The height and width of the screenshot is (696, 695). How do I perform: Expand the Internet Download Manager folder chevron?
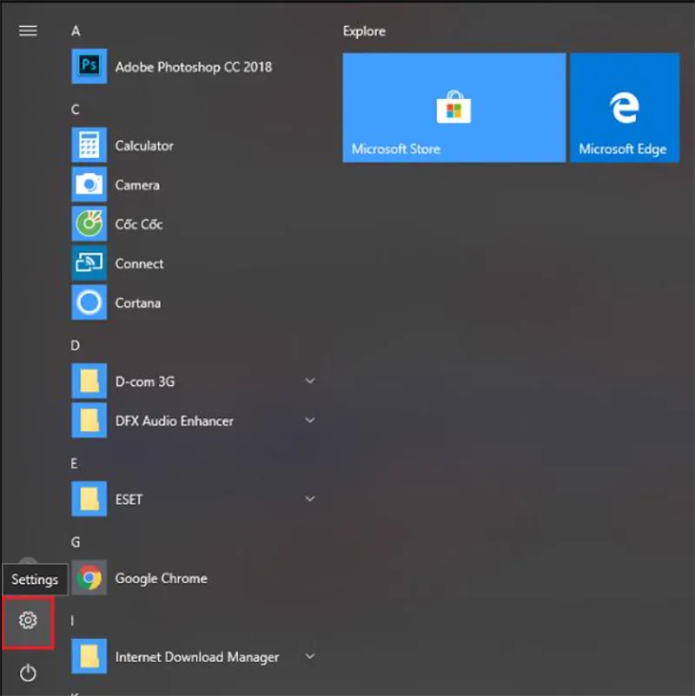(309, 657)
